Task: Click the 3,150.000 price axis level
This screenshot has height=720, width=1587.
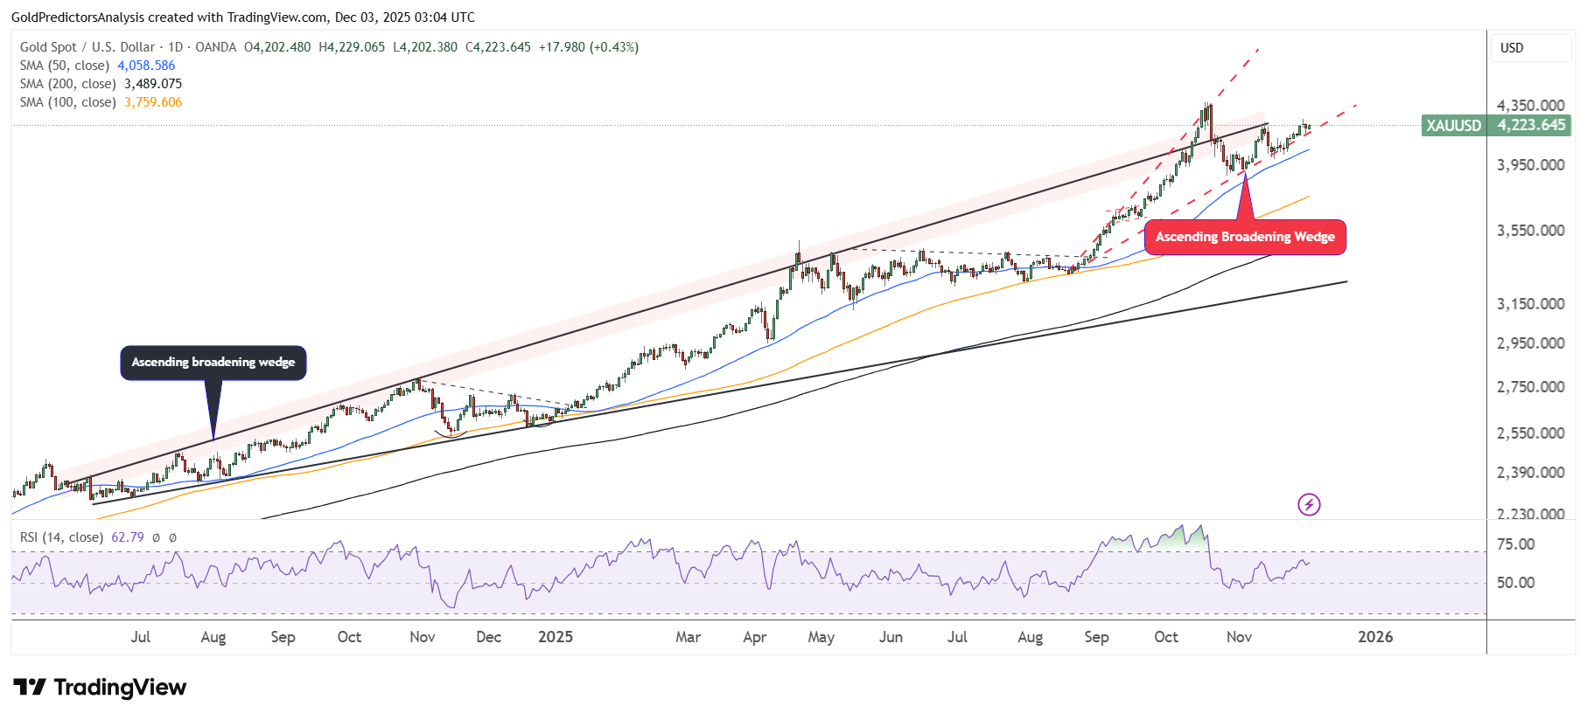Action: click(x=1530, y=304)
